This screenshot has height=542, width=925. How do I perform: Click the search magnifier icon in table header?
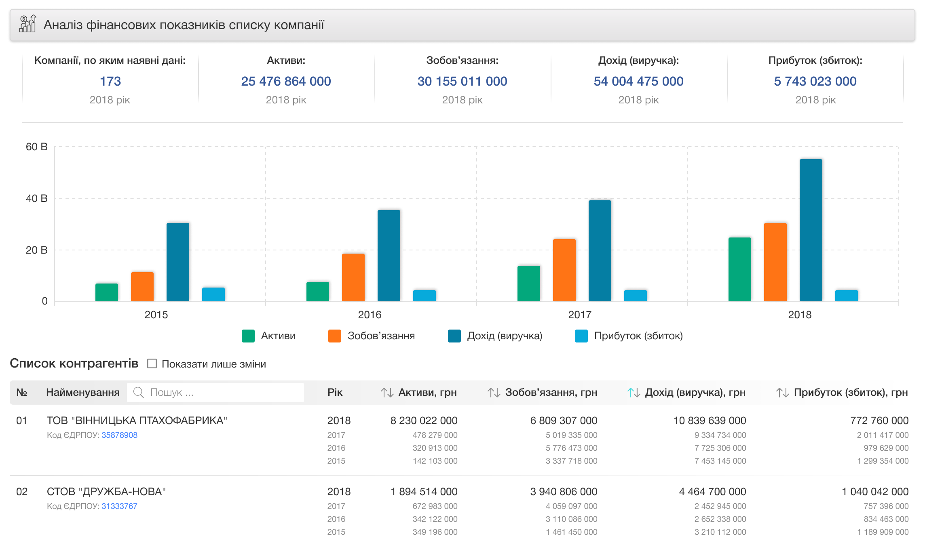point(139,392)
